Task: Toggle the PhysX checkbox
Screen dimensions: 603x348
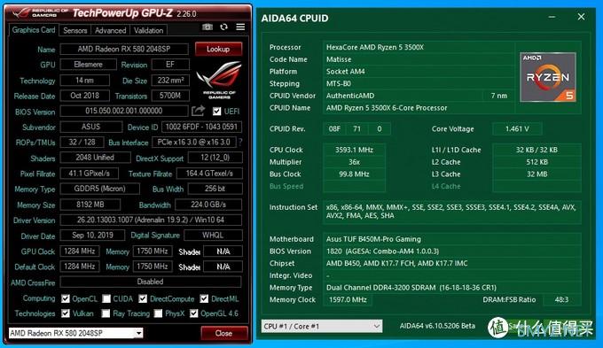Action: (x=158, y=313)
